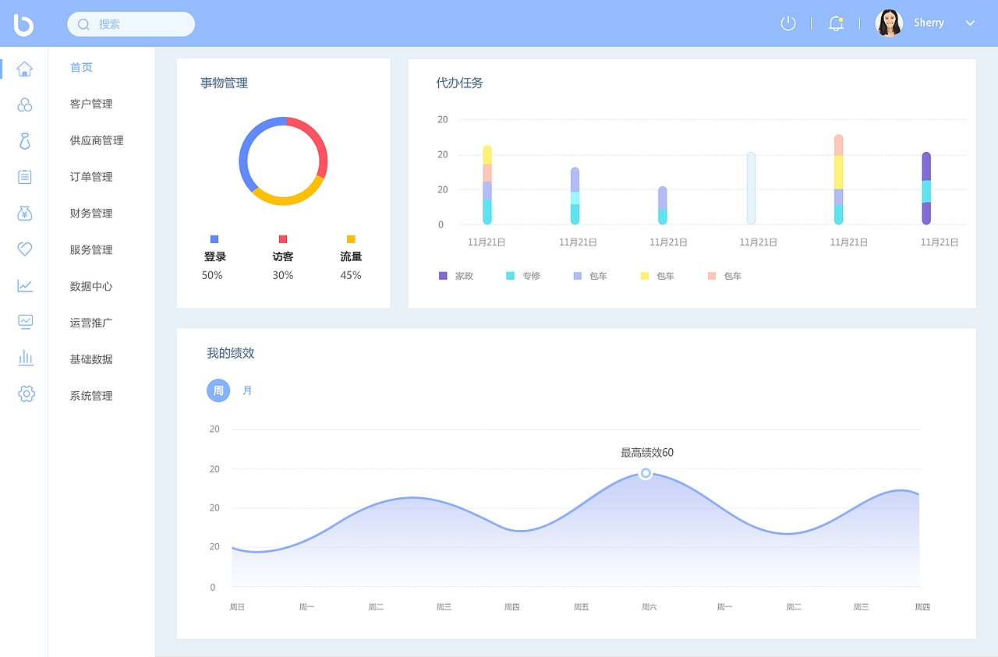Select the supplier management flask-shaped icon
Screen dimensions: 998x657
click(25, 141)
